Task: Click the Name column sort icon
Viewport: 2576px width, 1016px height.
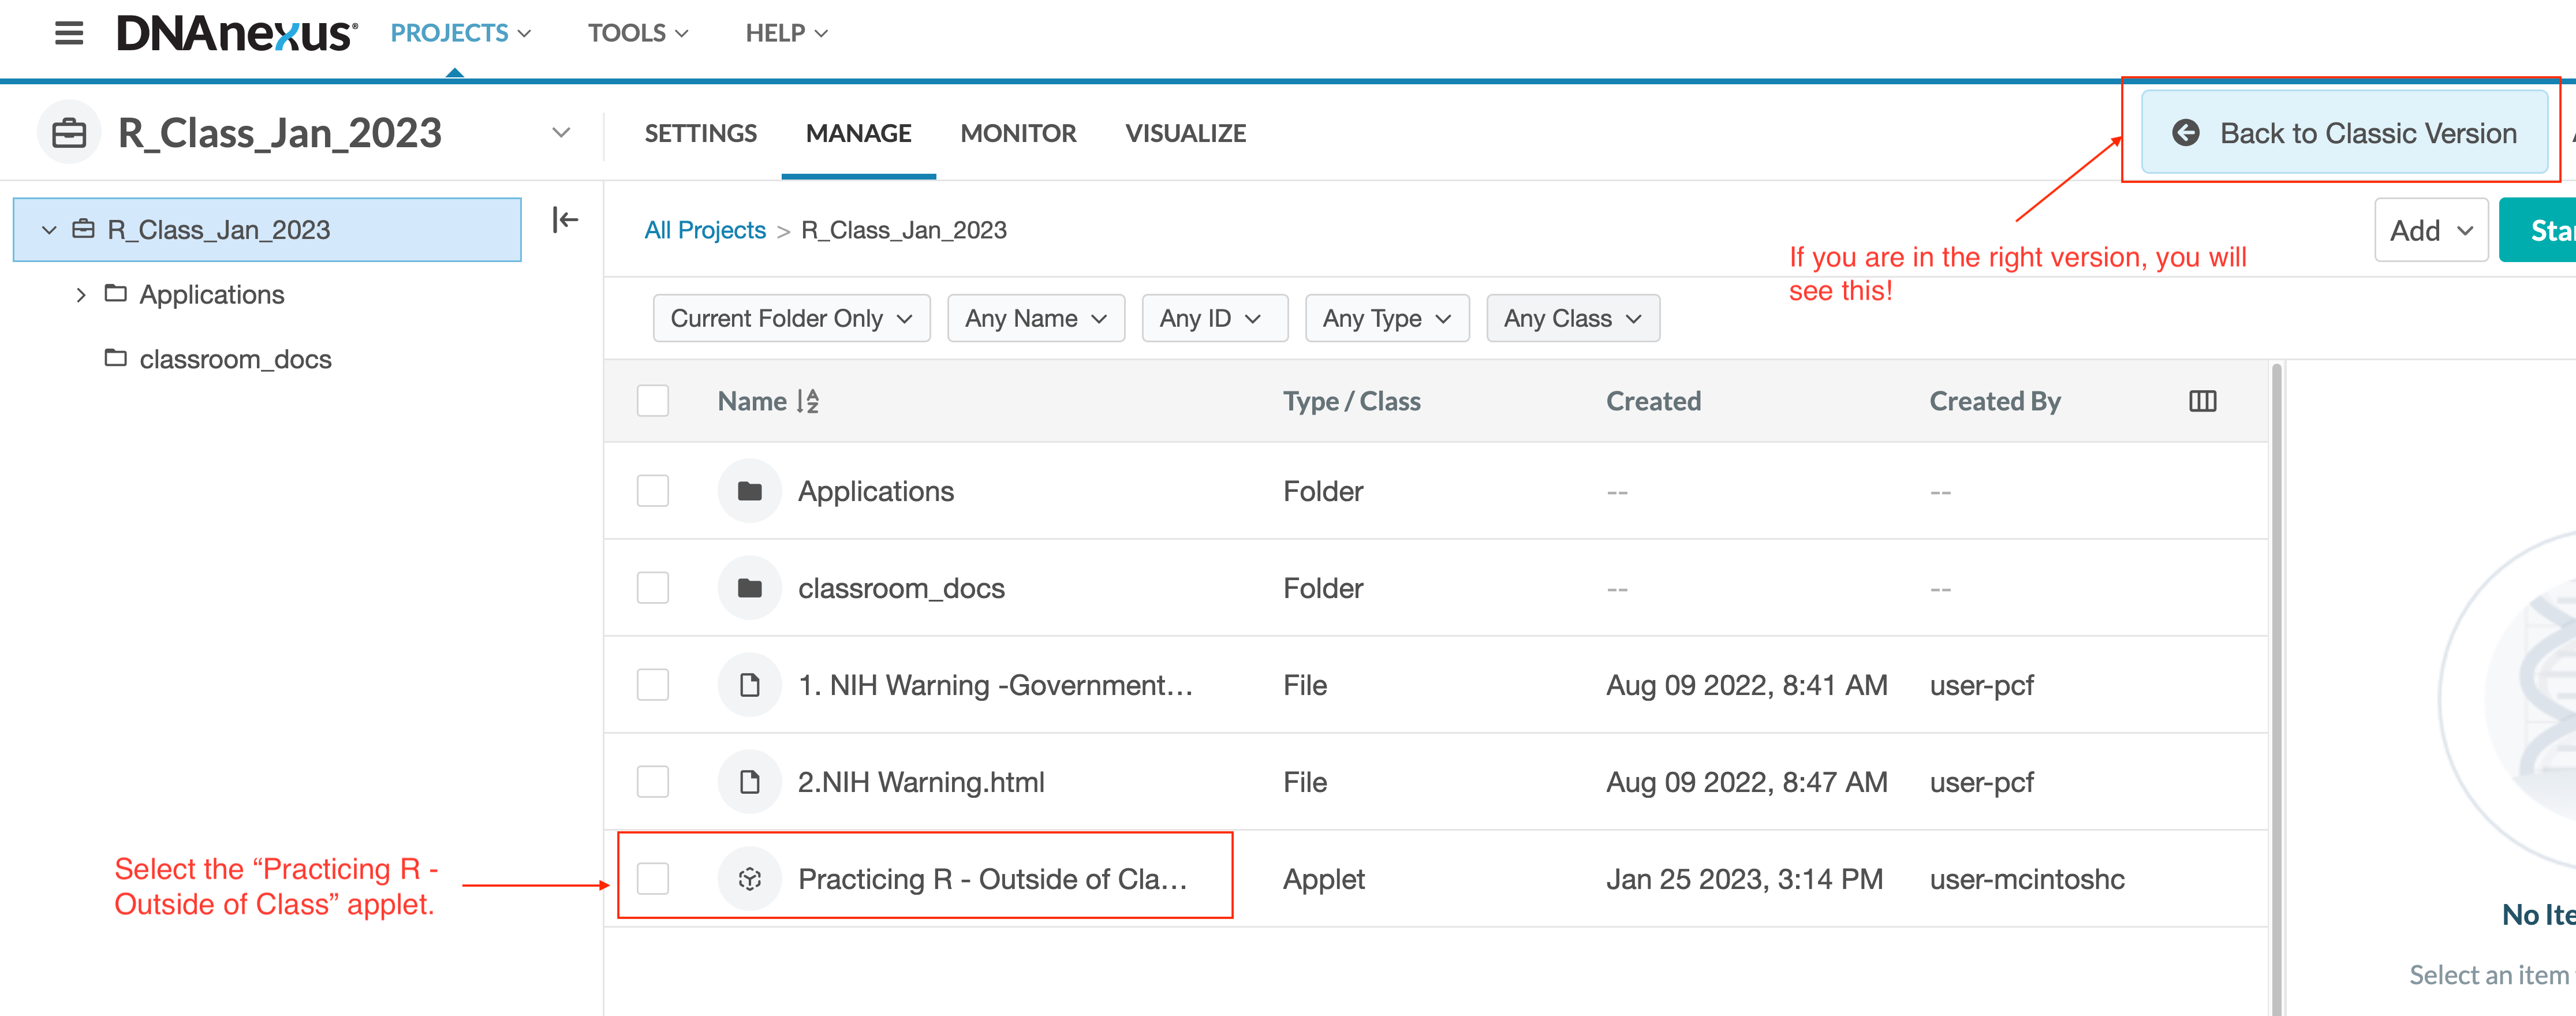Action: (808, 401)
